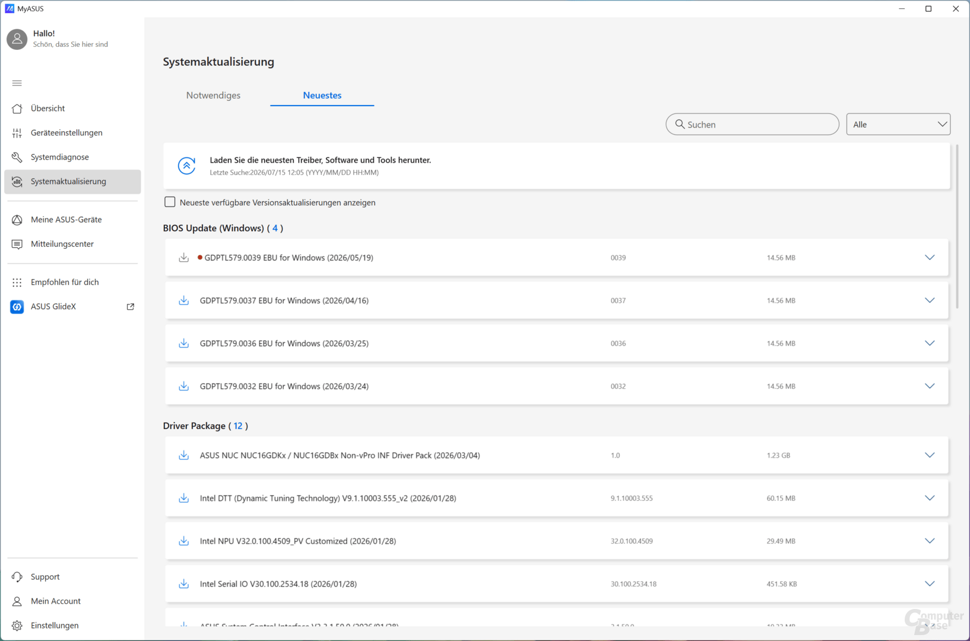The image size is (970, 641).
Task: Click the Driver Package count 12
Action: (x=238, y=426)
